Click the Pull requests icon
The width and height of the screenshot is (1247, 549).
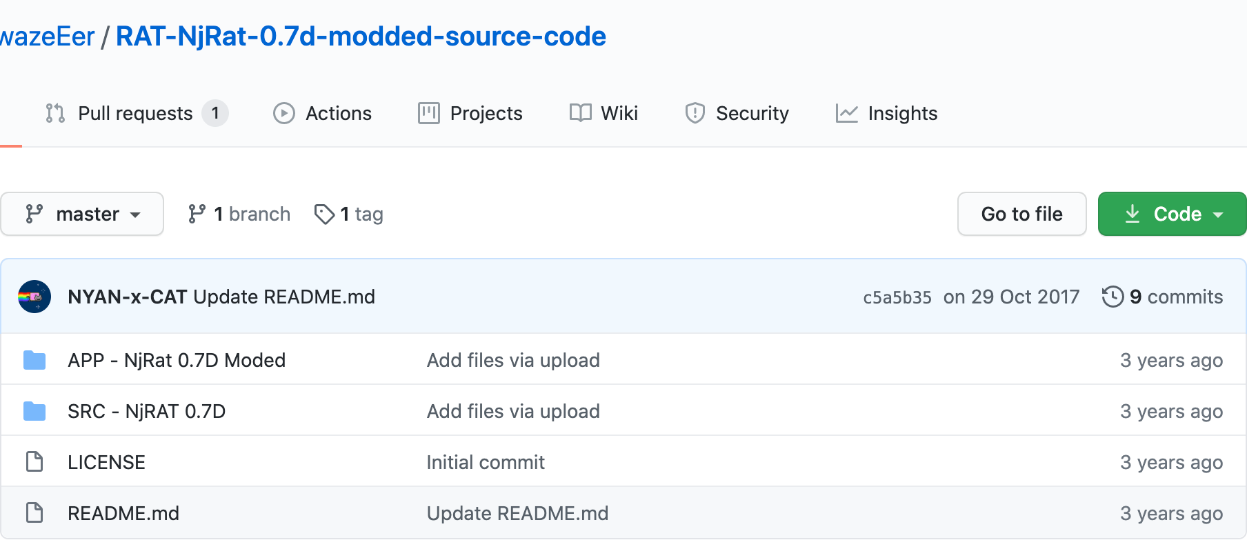(x=55, y=113)
